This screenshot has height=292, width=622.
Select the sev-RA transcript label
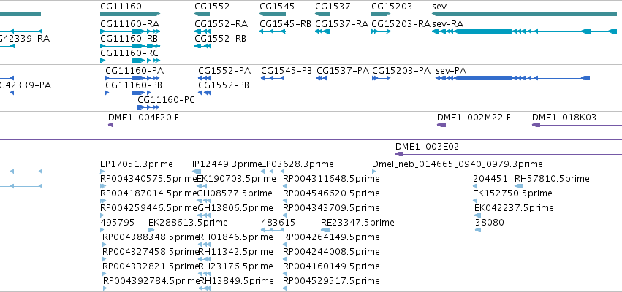tap(447, 24)
